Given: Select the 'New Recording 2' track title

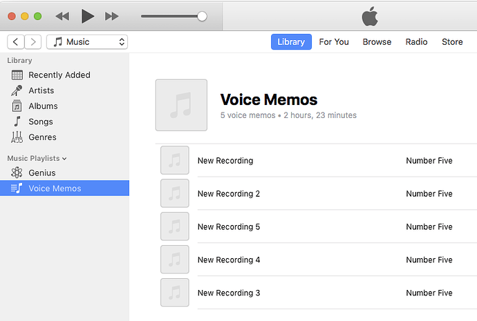Looking at the screenshot, I should 229,193.
